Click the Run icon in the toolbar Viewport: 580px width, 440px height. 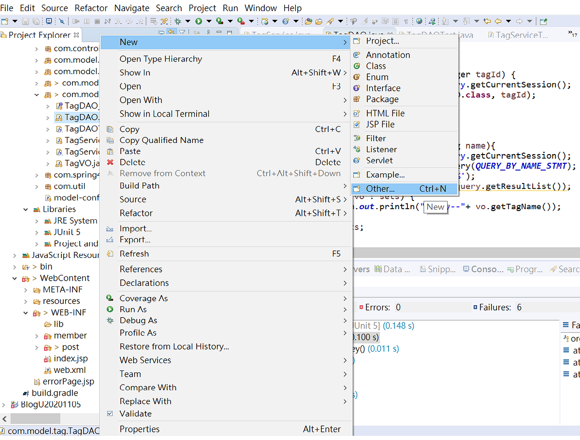tap(198, 22)
